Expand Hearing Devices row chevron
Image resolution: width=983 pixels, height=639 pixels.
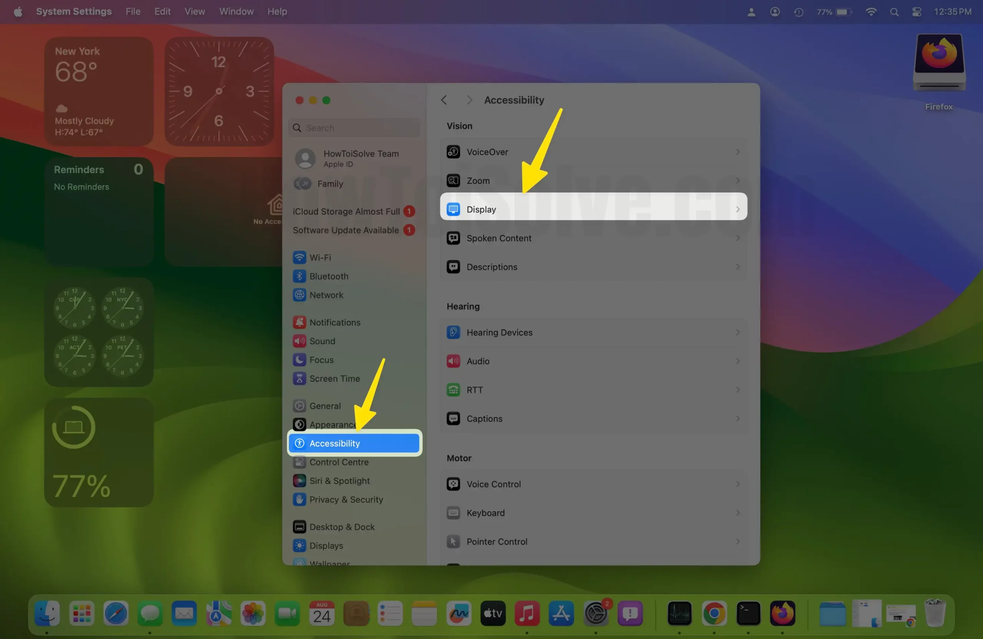tap(738, 332)
